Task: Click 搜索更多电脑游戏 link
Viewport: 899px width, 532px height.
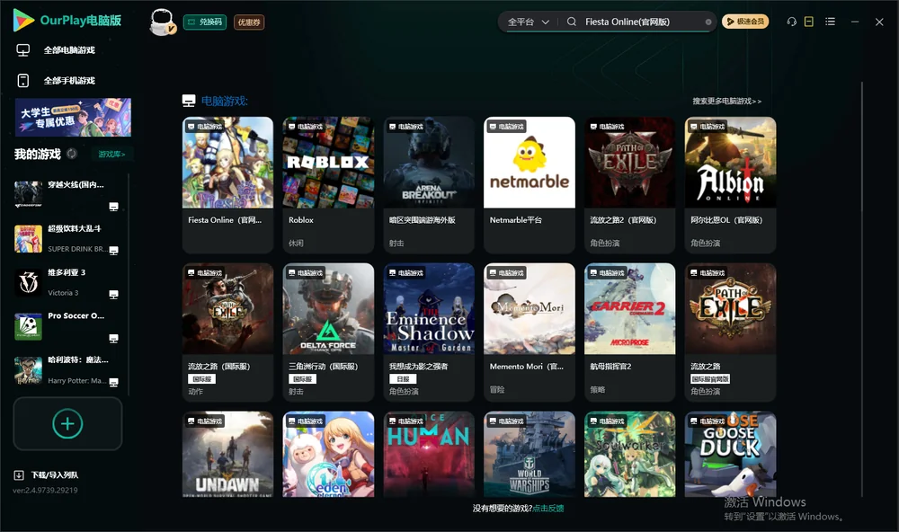Action: point(726,101)
